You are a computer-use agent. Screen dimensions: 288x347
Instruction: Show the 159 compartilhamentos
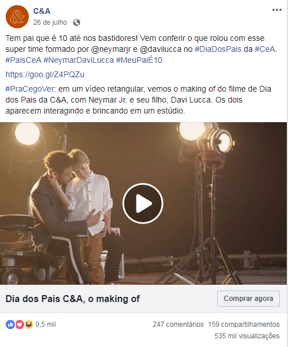[x=244, y=325]
